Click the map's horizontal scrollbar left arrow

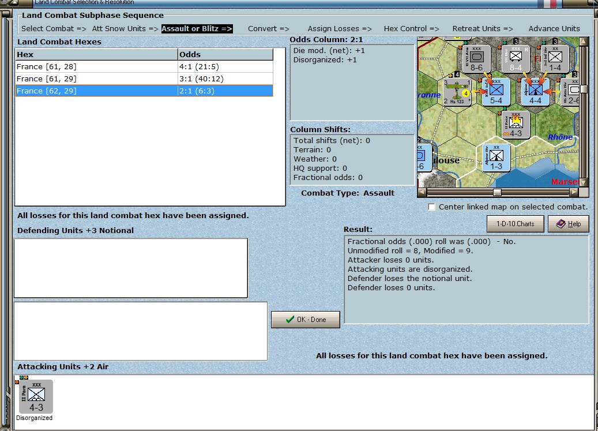(x=422, y=192)
